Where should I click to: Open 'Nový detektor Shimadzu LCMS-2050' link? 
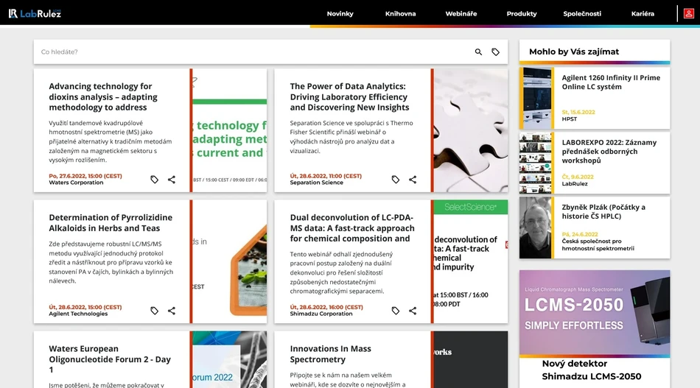click(592, 370)
